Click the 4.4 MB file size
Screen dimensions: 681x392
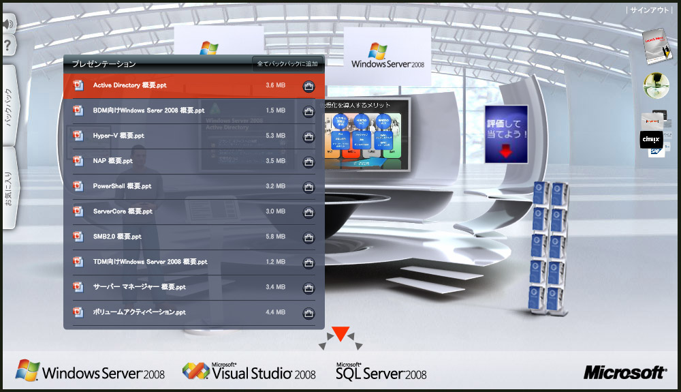pos(276,312)
